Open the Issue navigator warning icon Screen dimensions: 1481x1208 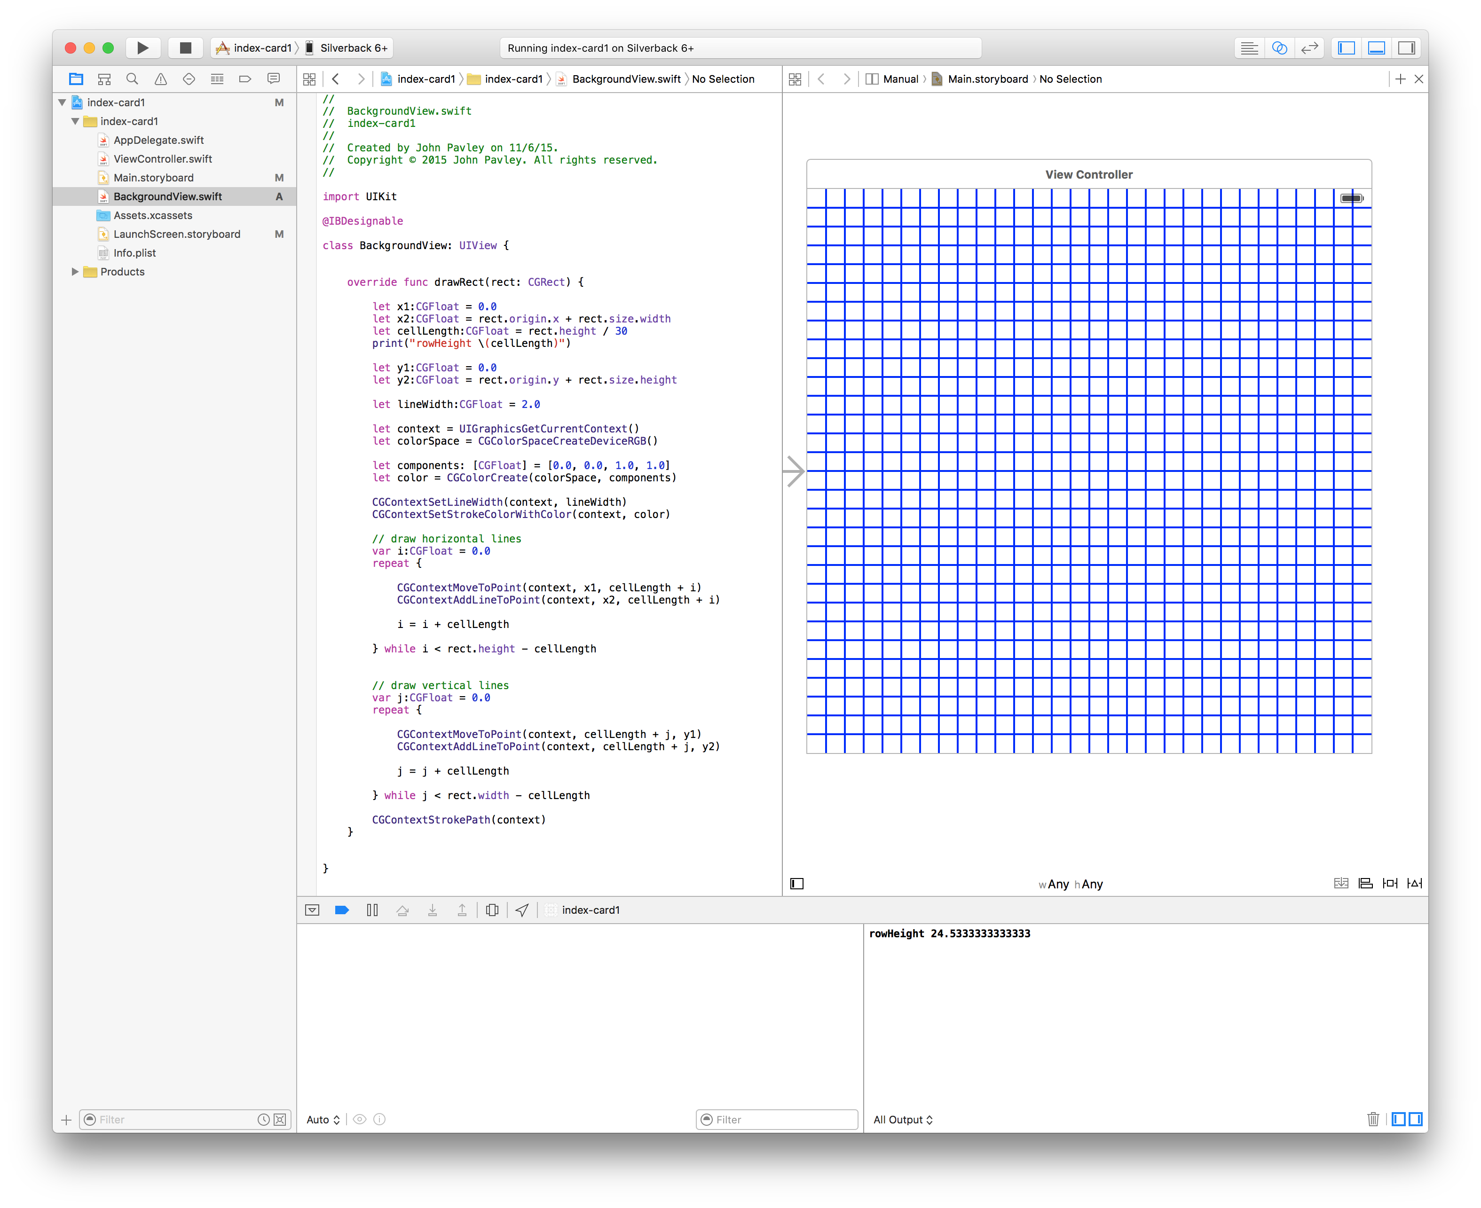coord(161,79)
